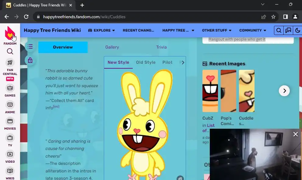The width and height of the screenshot is (302, 180).
Task: Select the Old Style image tab
Action: 146,63
